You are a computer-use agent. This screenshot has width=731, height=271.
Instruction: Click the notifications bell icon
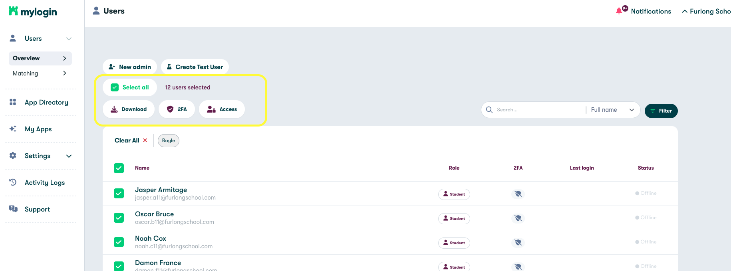(619, 11)
